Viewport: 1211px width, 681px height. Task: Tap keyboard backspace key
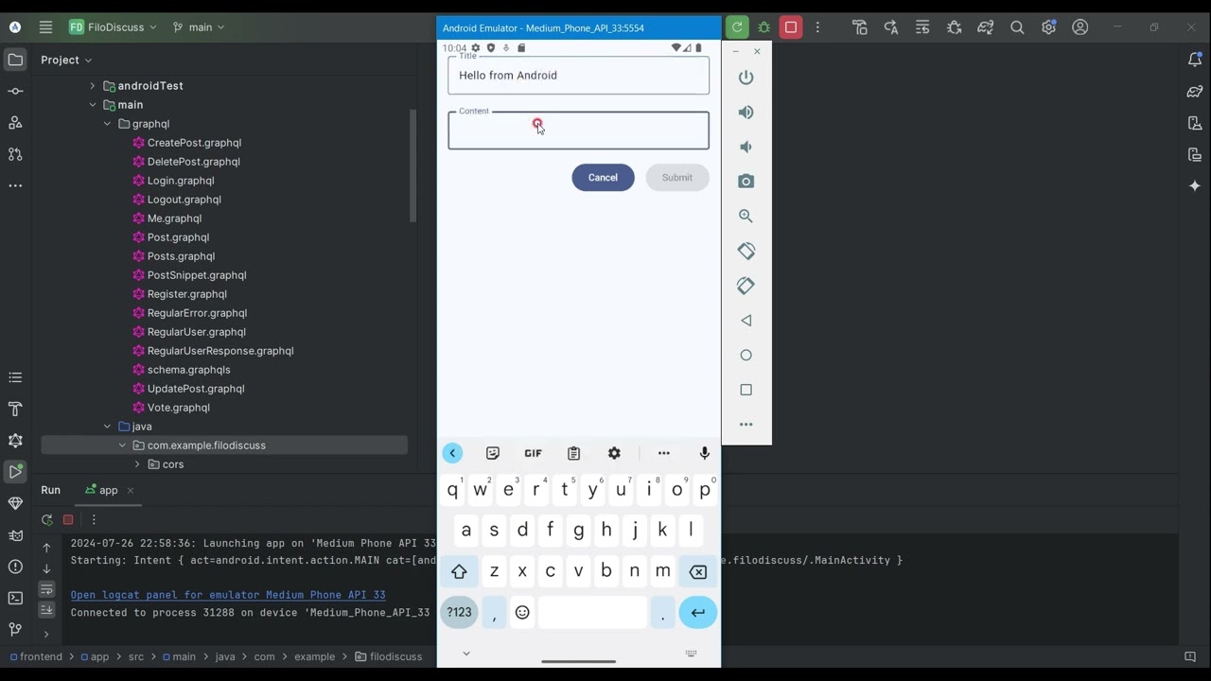coord(698,571)
